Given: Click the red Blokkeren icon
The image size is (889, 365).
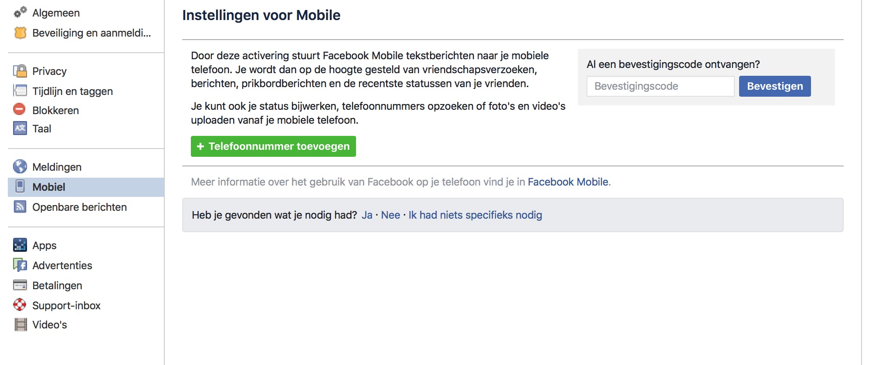Looking at the screenshot, I should tap(20, 109).
